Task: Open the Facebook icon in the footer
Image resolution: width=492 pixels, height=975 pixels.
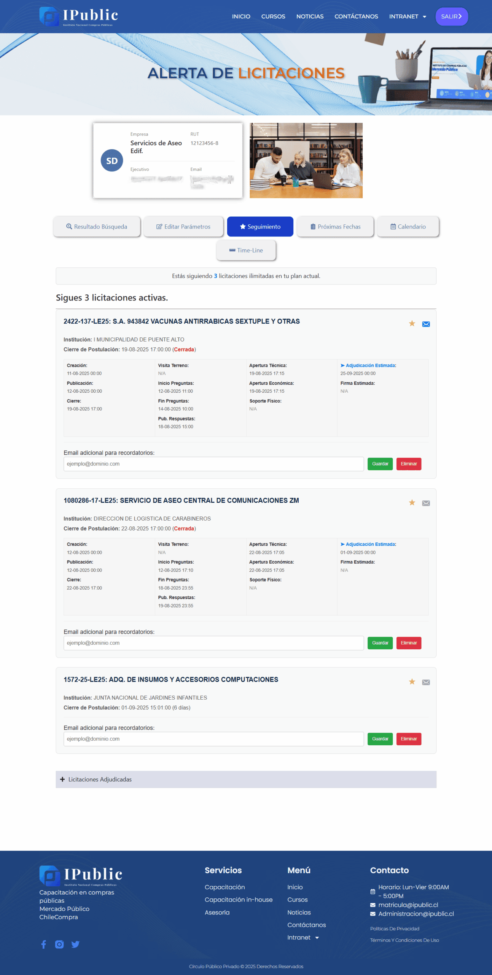Action: point(44,944)
